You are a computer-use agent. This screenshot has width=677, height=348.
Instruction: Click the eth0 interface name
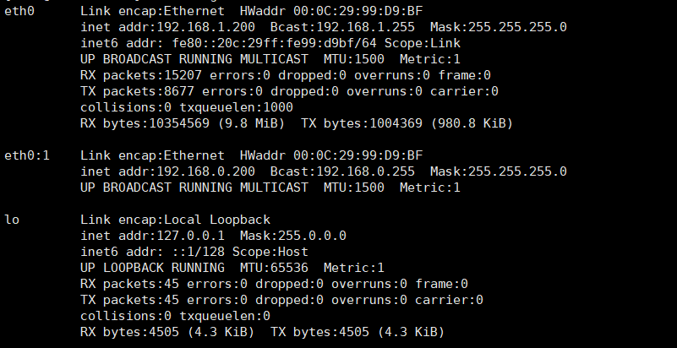click(x=19, y=11)
